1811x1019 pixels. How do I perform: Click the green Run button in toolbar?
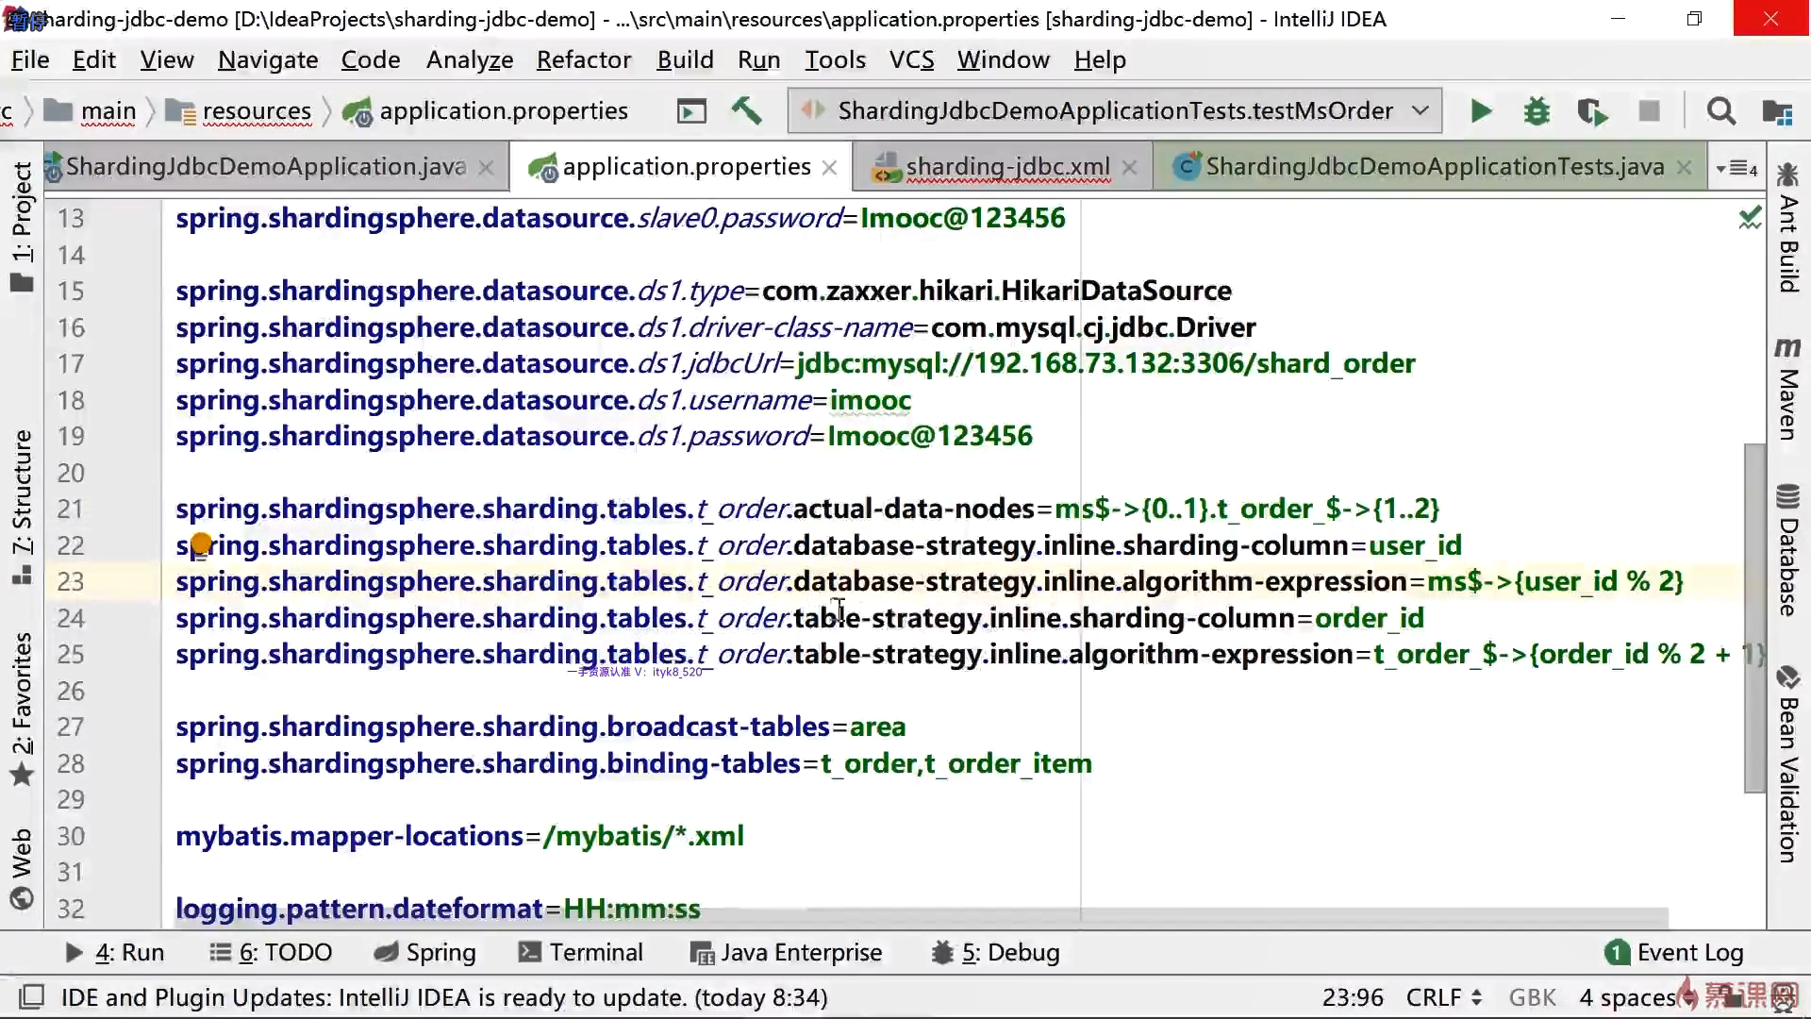tap(1481, 111)
